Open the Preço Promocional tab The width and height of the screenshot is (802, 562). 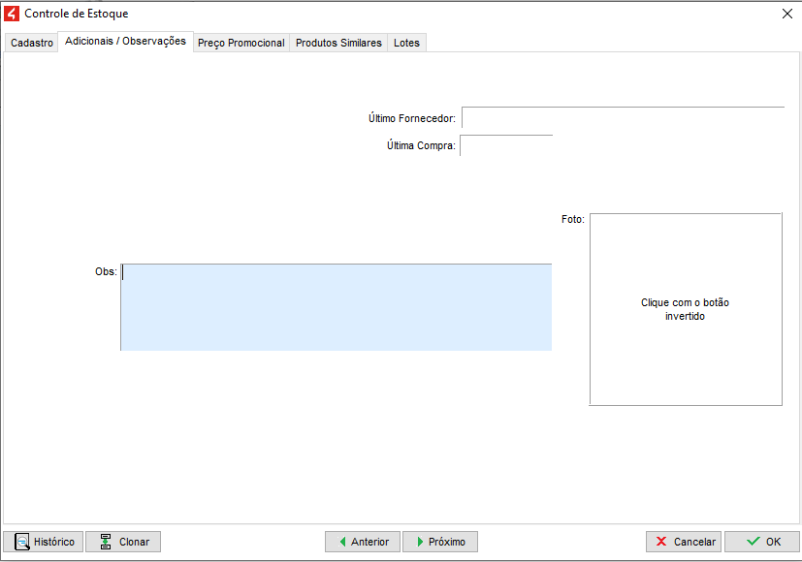click(241, 44)
